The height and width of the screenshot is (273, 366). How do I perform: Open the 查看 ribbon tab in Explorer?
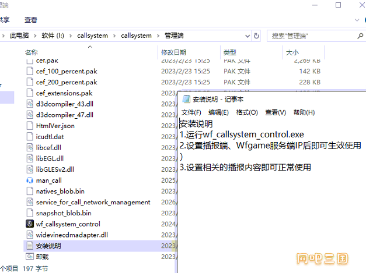point(31,20)
